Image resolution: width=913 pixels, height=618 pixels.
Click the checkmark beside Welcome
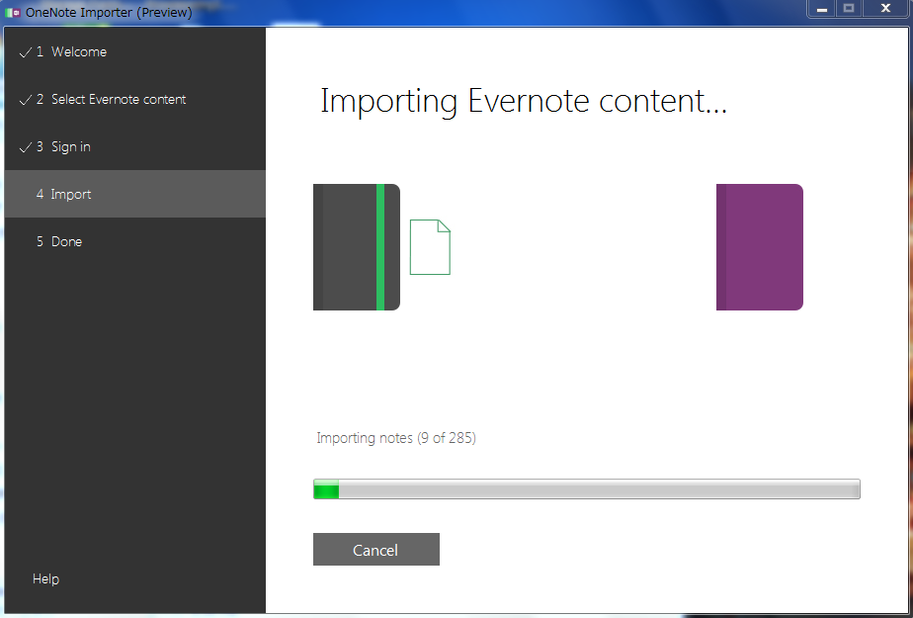25,52
